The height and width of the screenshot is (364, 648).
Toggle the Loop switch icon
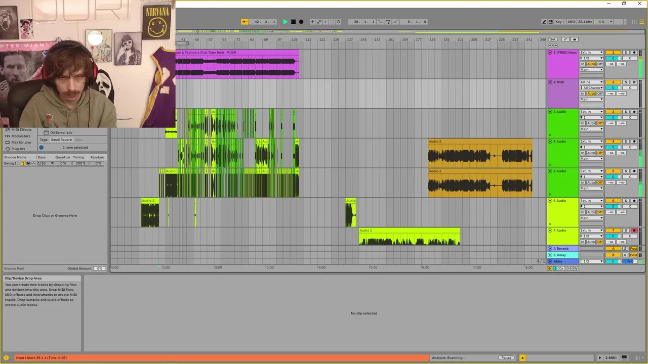[x=388, y=22]
